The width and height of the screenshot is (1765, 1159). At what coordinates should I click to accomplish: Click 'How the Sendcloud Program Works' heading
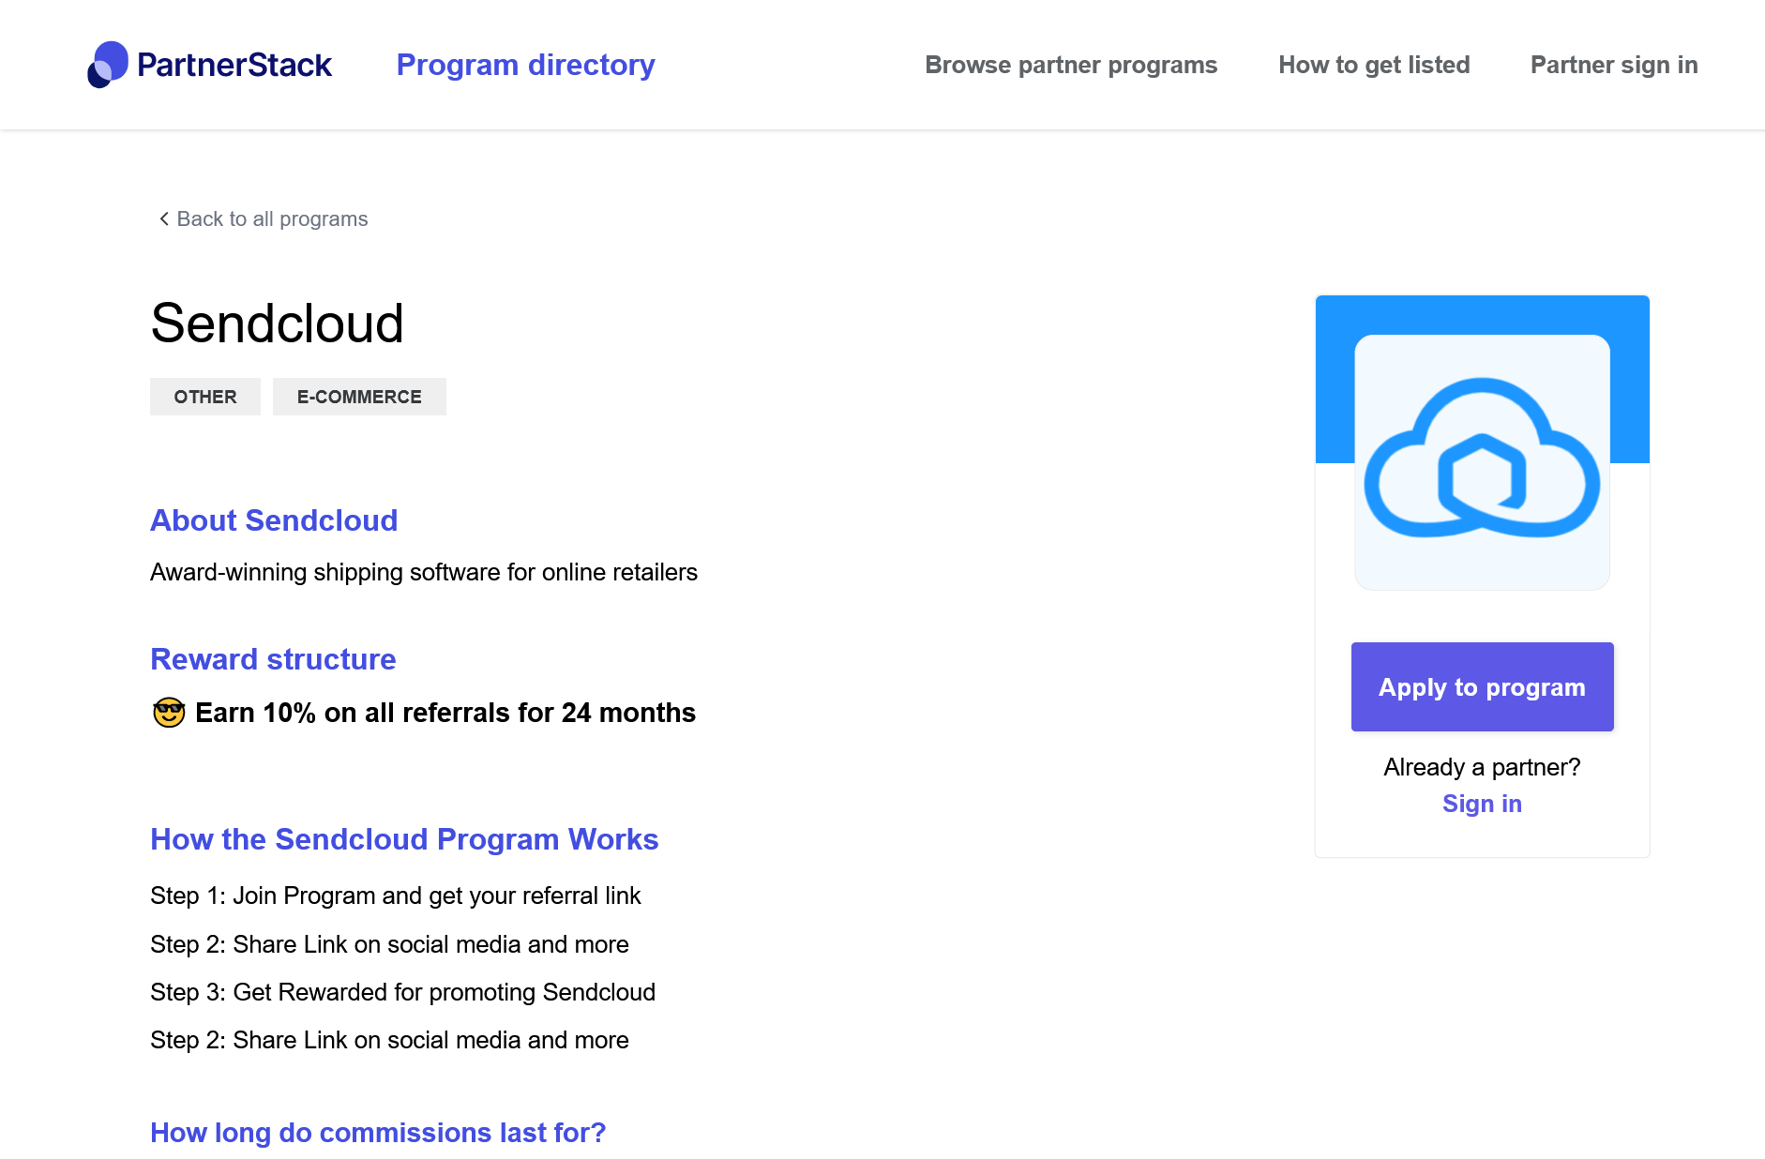click(404, 839)
